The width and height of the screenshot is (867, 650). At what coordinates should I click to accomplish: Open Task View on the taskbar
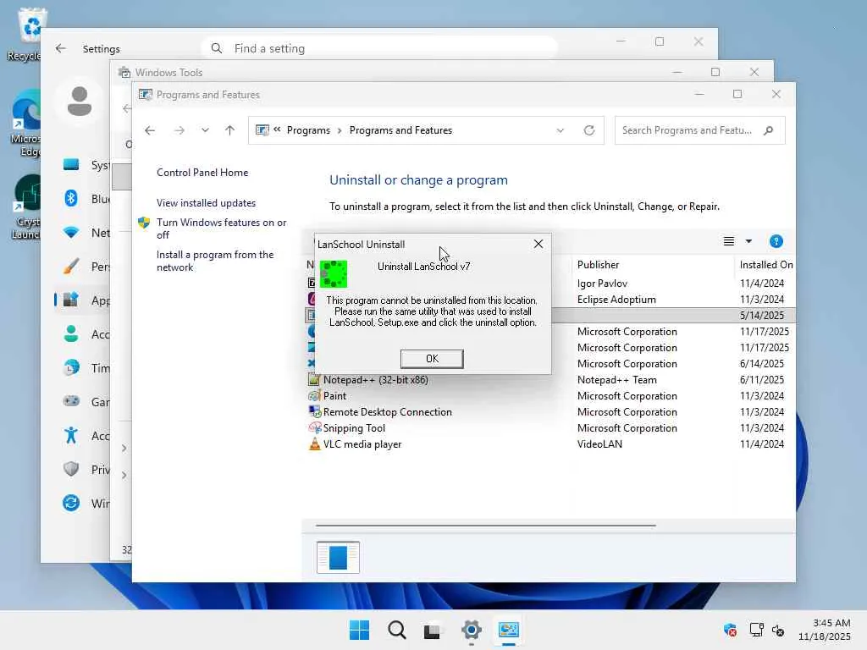(433, 630)
